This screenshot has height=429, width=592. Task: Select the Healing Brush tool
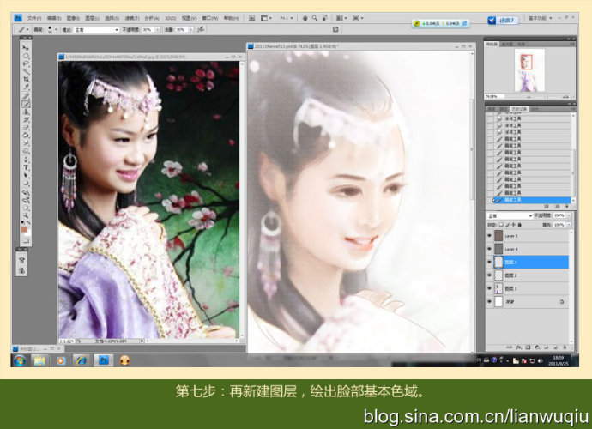tap(26, 96)
